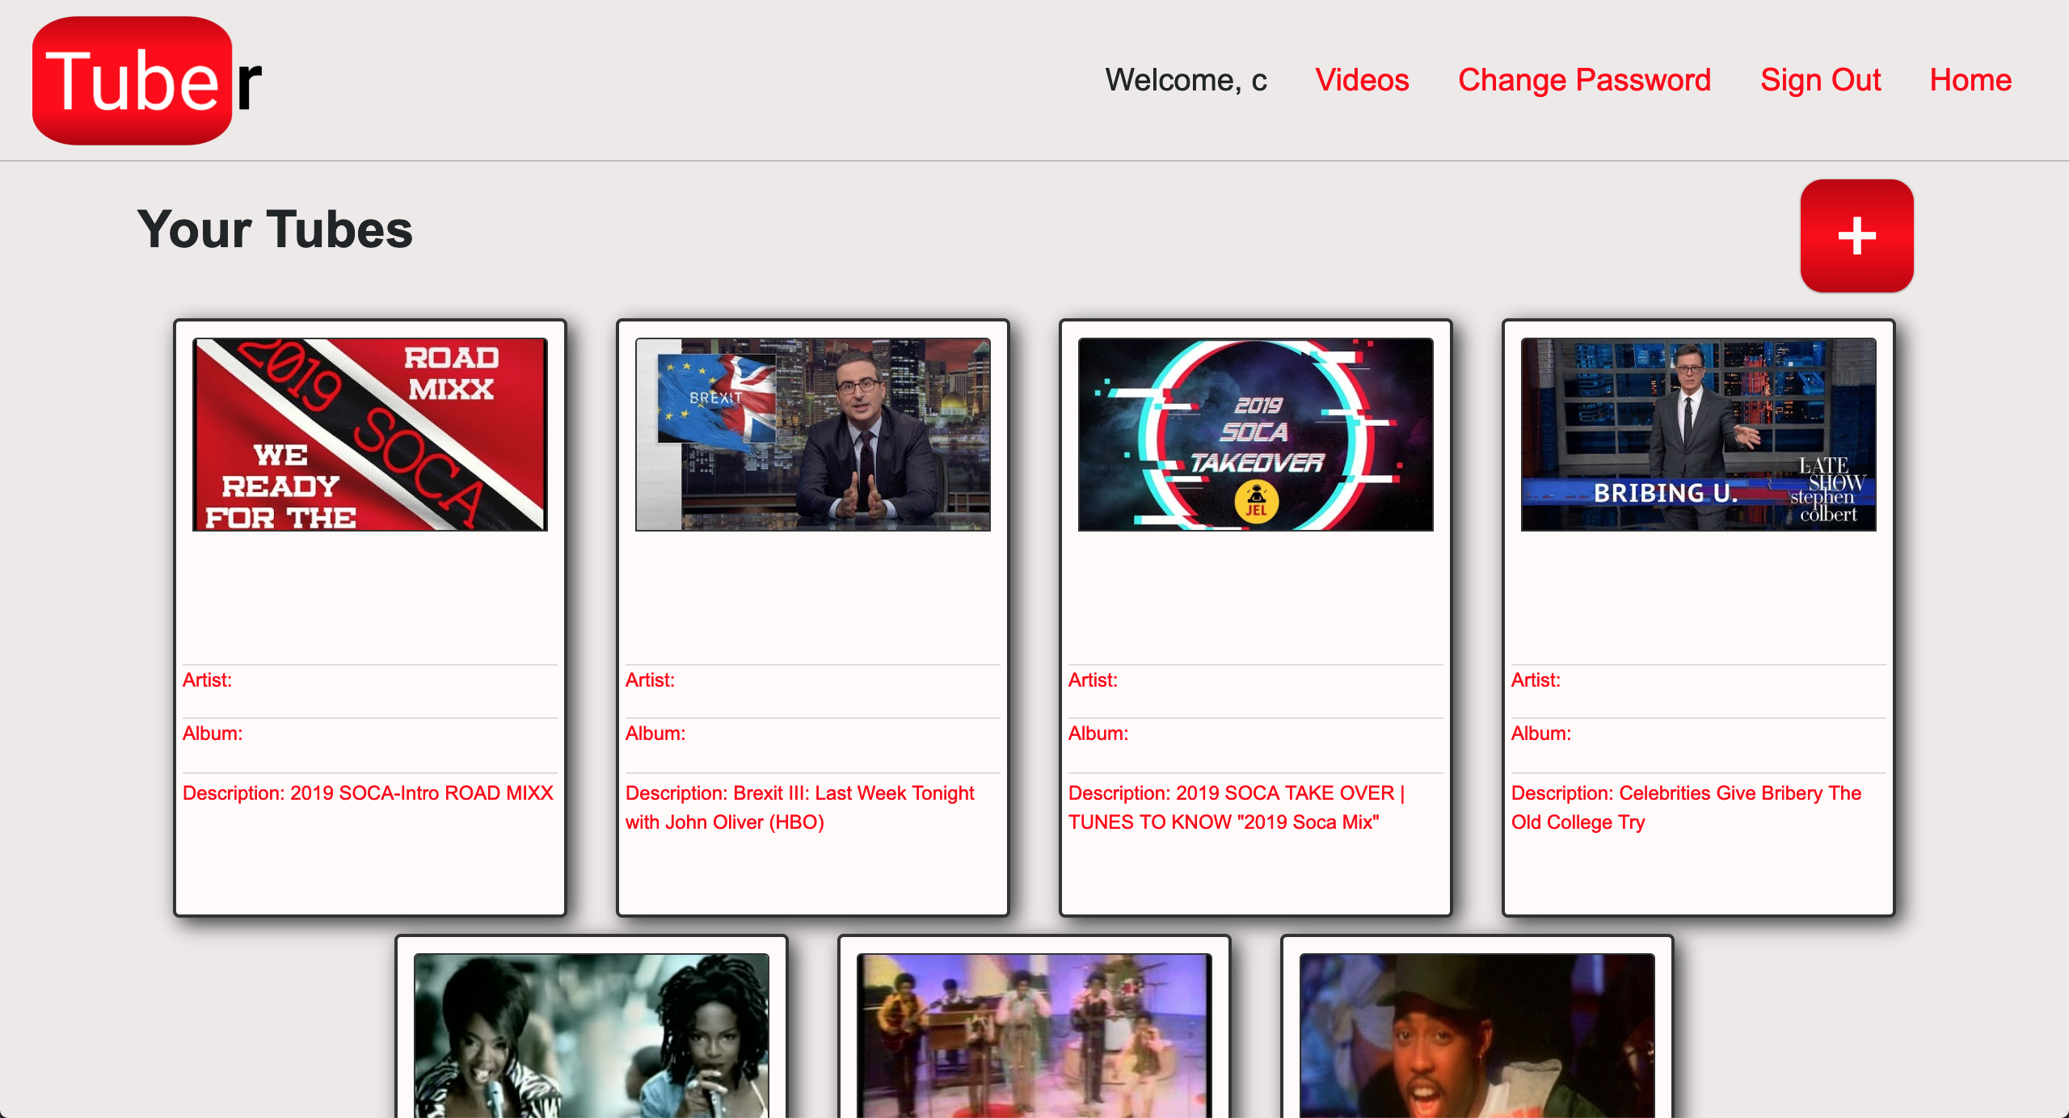Click Artist label on Bribing U. card
The image size is (2069, 1118).
(1536, 680)
